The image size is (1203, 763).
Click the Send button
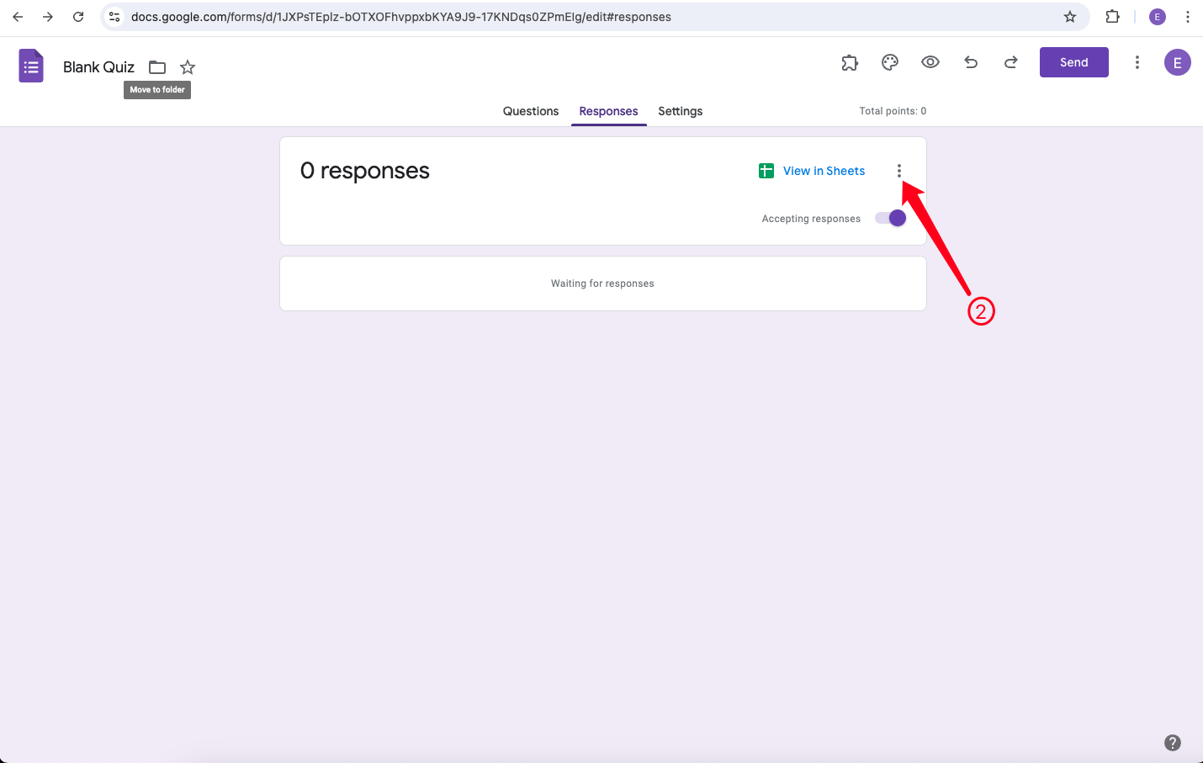(x=1073, y=62)
